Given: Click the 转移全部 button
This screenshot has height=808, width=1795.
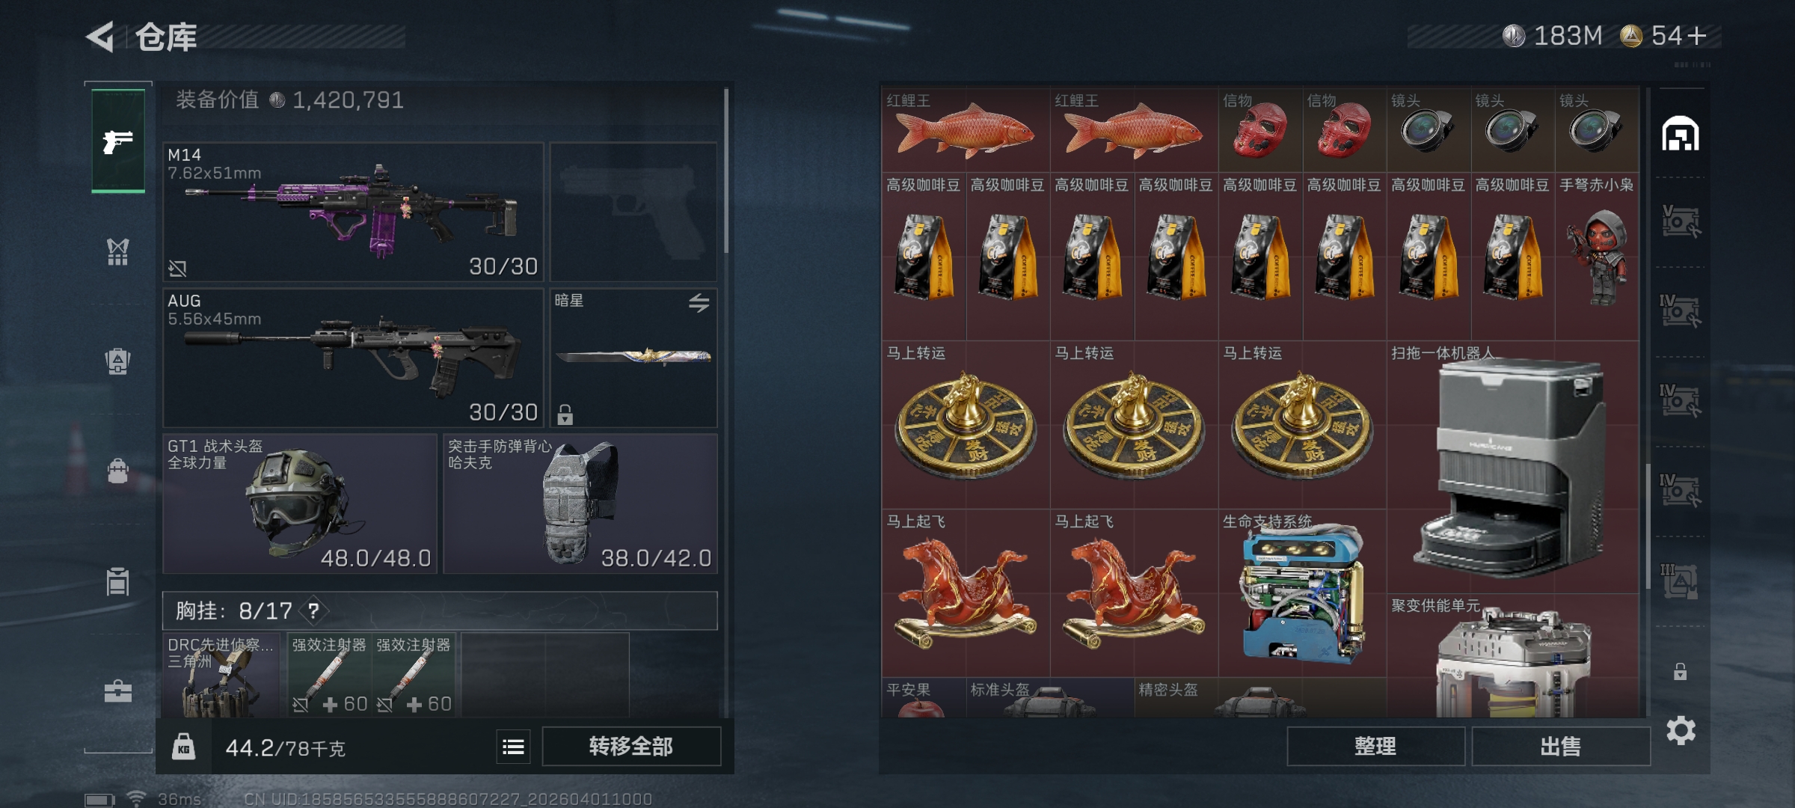Looking at the screenshot, I should (631, 747).
